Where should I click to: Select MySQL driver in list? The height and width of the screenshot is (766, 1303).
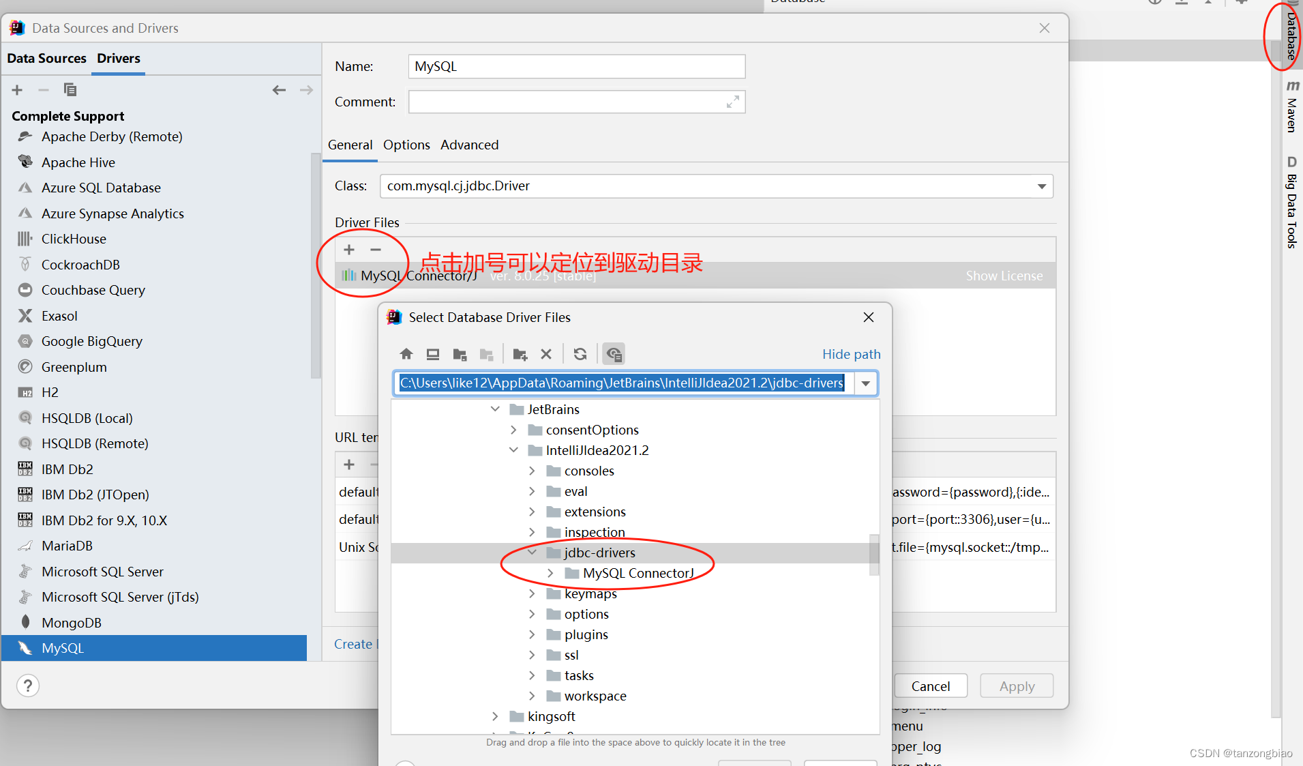[x=154, y=648]
